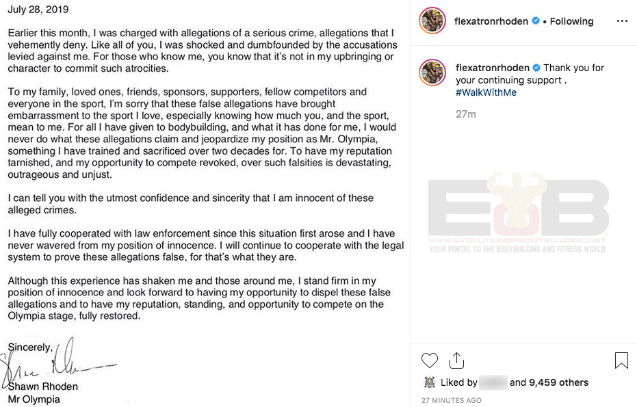Click verified badge next to header username
The width and height of the screenshot is (637, 407).
(x=536, y=21)
